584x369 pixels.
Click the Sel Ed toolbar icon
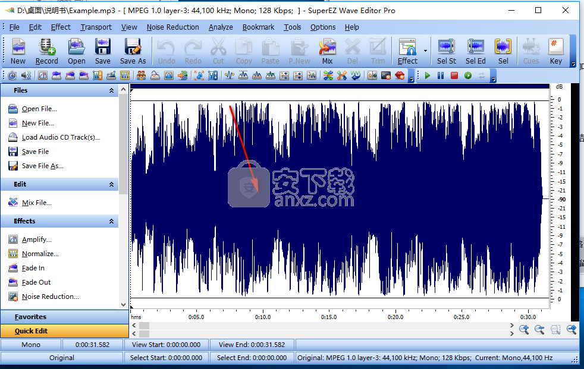[475, 51]
